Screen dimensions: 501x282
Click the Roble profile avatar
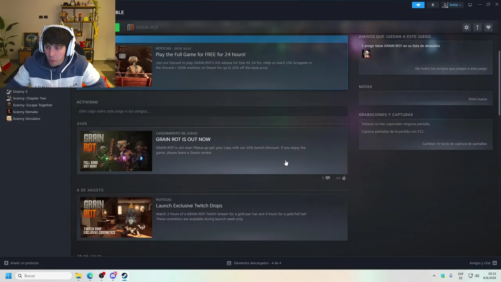pos(445,5)
